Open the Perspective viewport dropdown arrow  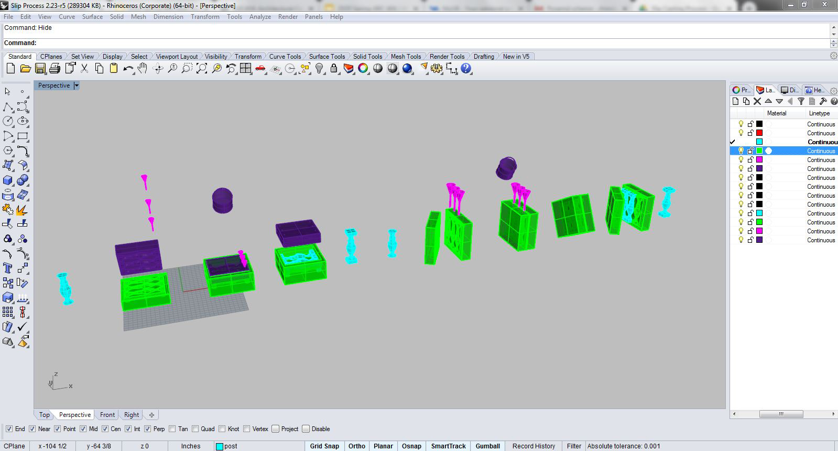tap(77, 85)
